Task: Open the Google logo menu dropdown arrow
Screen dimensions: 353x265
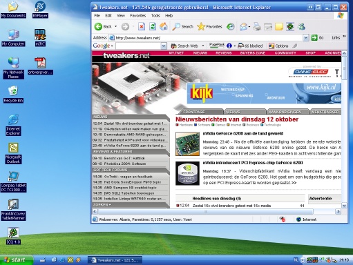Action: [112, 46]
